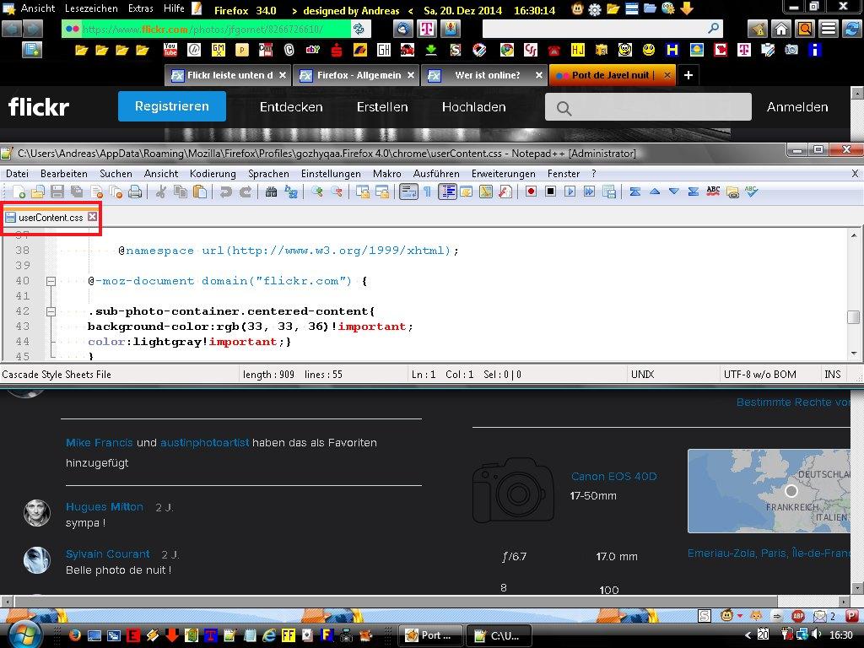The width and height of the screenshot is (864, 648).
Task: Toggle word wrap in Notepad++ toolbar
Action: [408, 192]
